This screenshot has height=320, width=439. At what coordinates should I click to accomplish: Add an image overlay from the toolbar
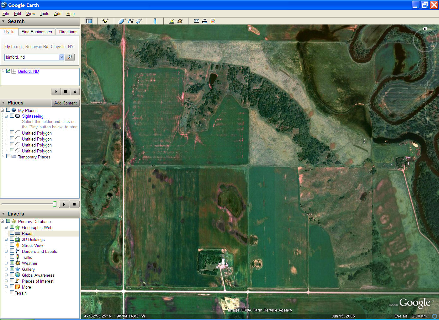coord(139,21)
